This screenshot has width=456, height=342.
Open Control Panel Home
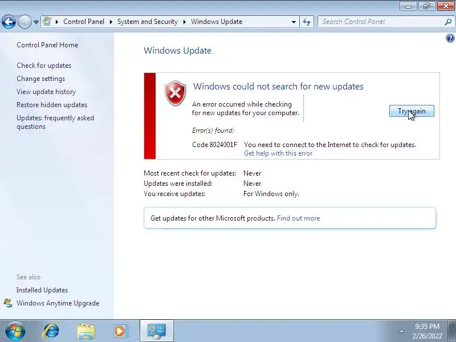pyautogui.click(x=47, y=45)
